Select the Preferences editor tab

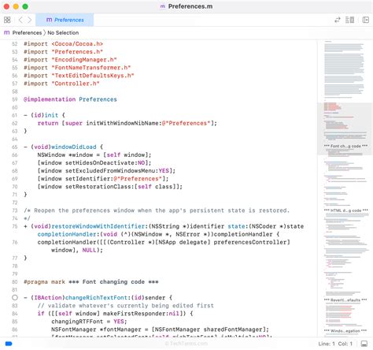coord(65,20)
